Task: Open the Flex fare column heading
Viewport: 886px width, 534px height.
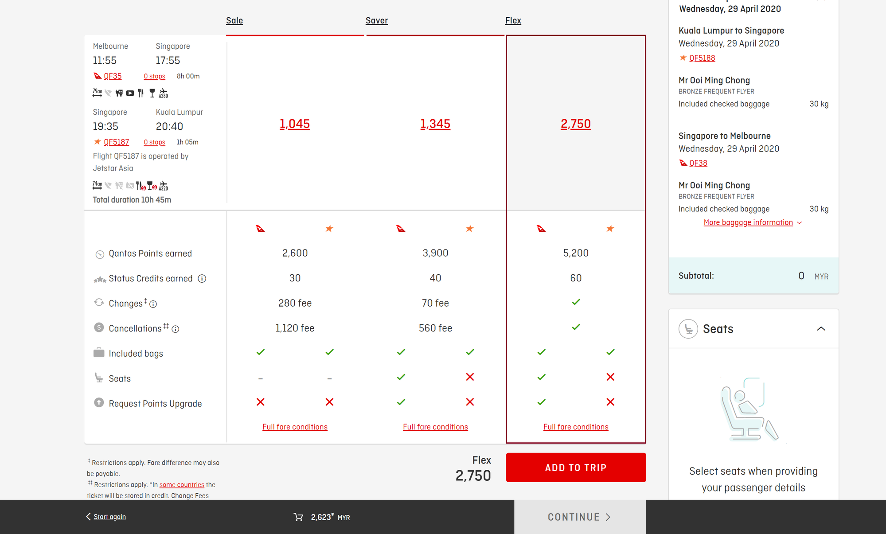Action: coord(513,21)
